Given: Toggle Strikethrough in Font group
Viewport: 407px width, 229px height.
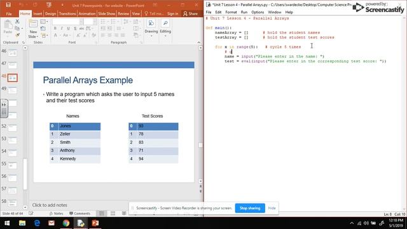Looking at the screenshot, I should point(81,28).
